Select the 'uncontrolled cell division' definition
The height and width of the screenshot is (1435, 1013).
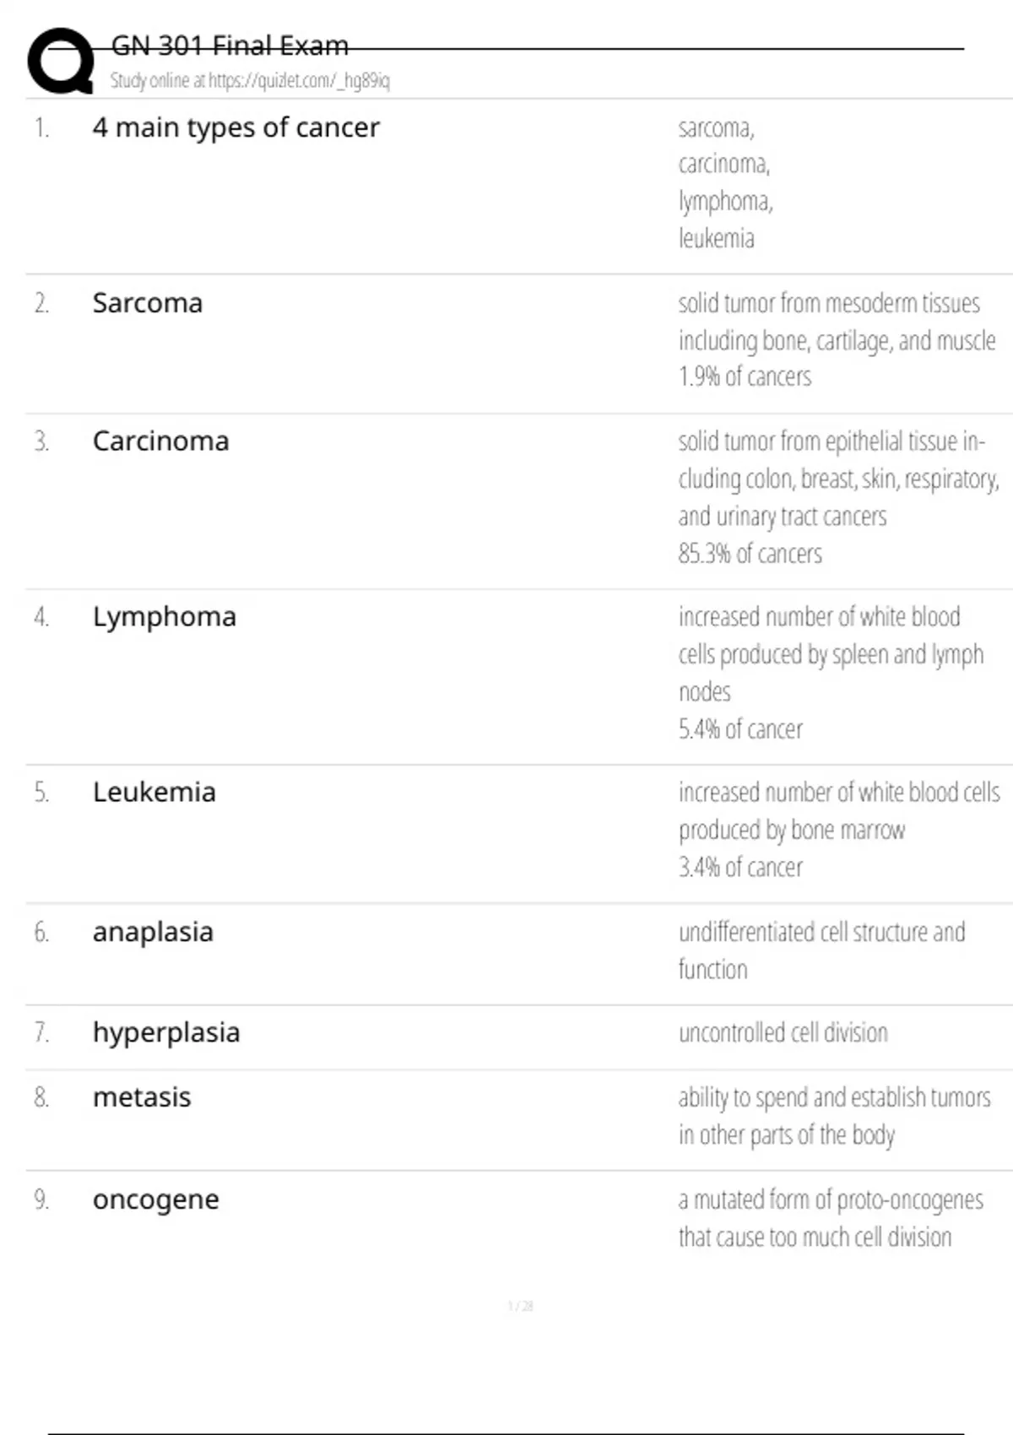tap(783, 1032)
